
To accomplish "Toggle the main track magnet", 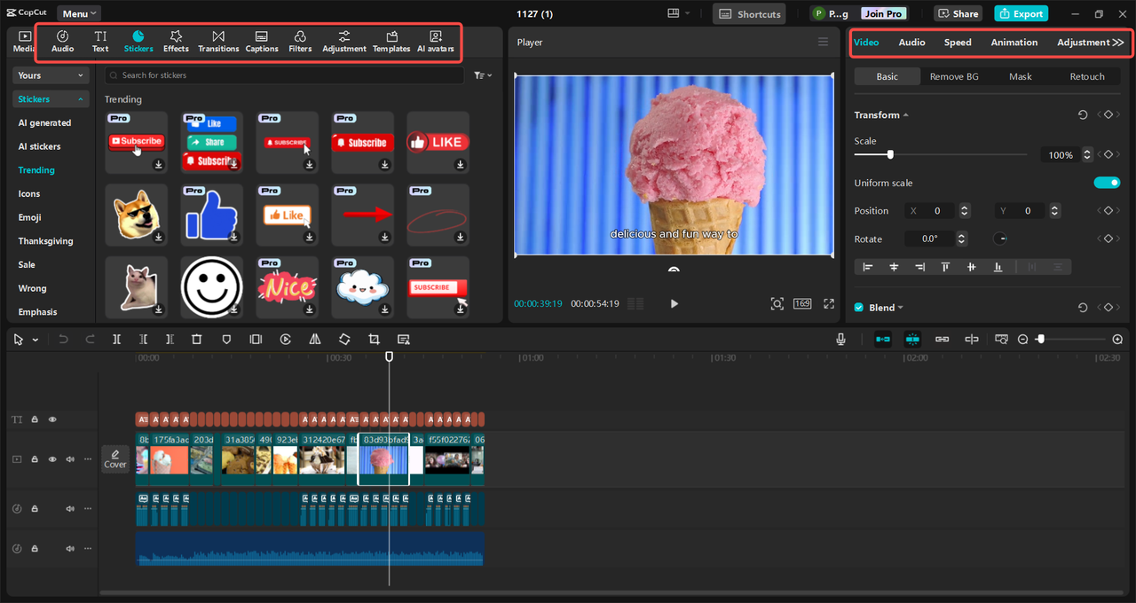I will pyautogui.click(x=883, y=340).
